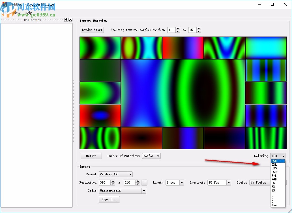Click the Random Start button
Image resolution: width=292 pixels, height=213 pixels.
[x=92, y=30]
